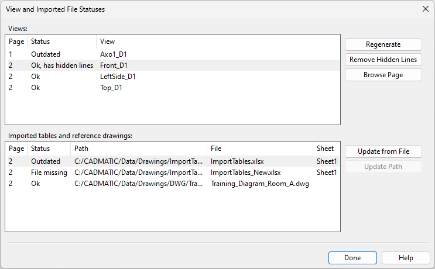Select the Training_Diagram_Room_A.dwg row

click(x=259, y=184)
